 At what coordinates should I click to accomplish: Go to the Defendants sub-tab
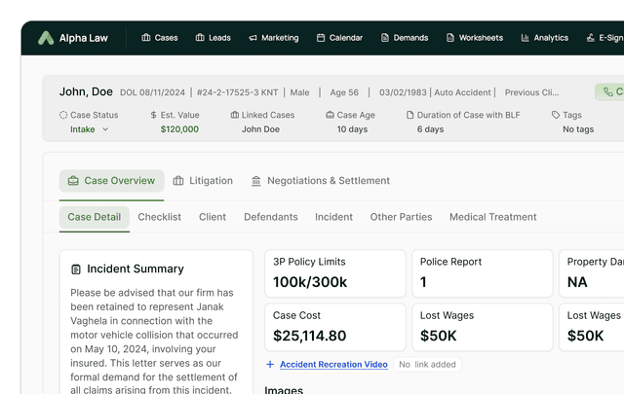(270, 217)
